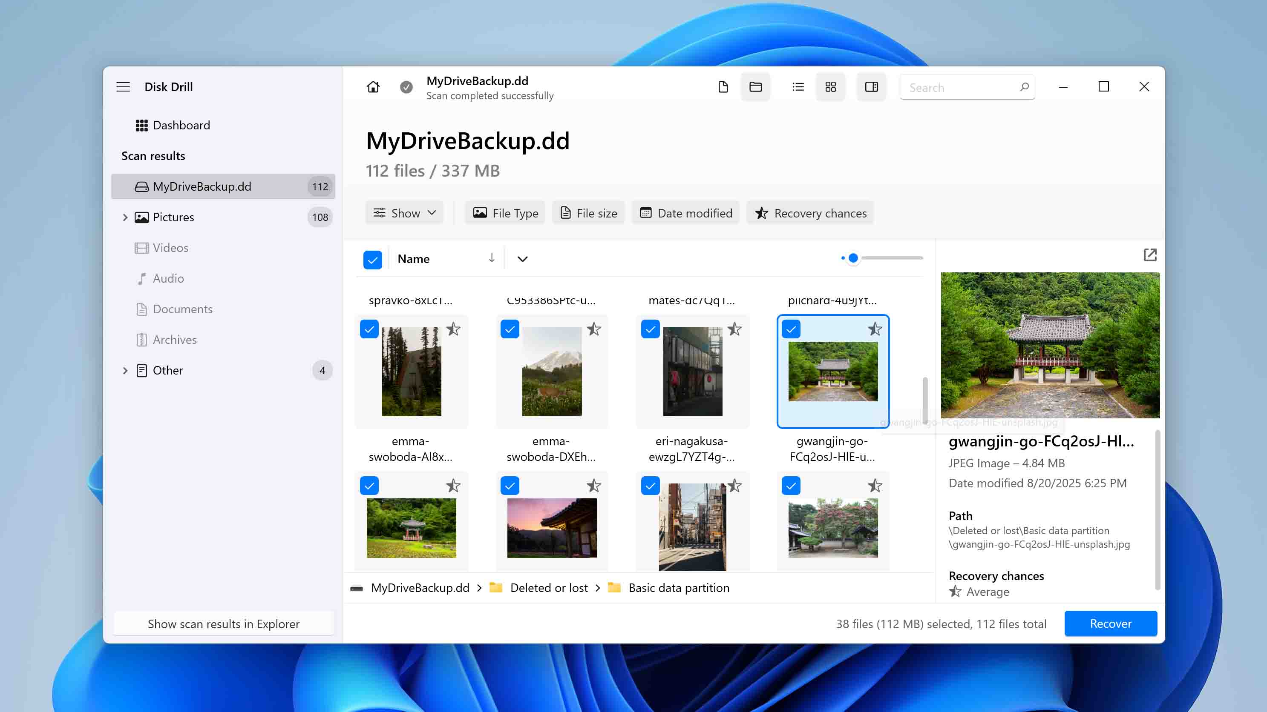Open the File Type filter
Viewport: 1267px width, 712px height.
[x=505, y=213]
